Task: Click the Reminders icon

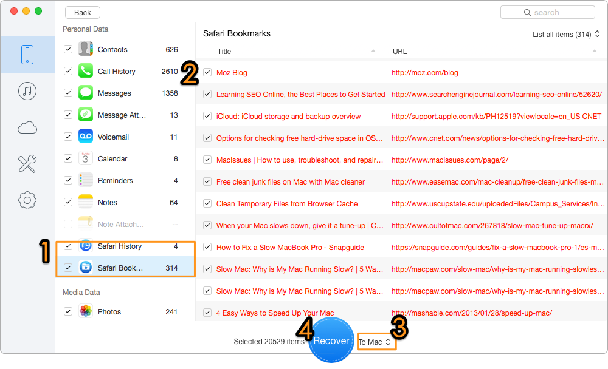Action: pos(86,180)
